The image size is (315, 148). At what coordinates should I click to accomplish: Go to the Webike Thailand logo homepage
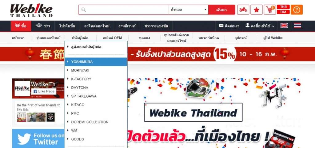[x=31, y=10]
